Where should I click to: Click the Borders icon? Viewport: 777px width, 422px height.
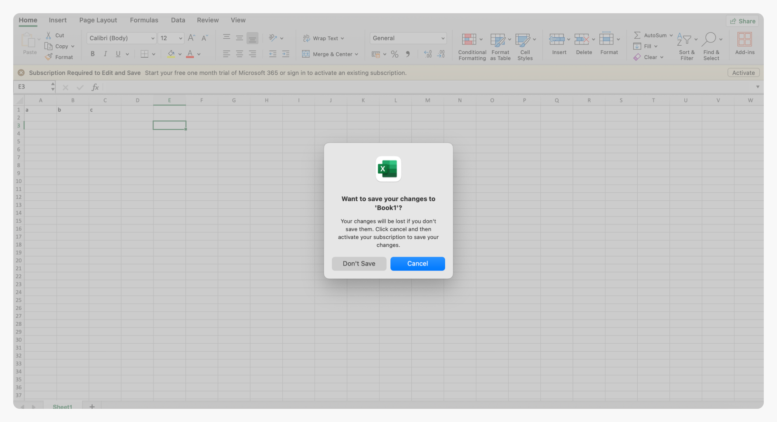(144, 54)
